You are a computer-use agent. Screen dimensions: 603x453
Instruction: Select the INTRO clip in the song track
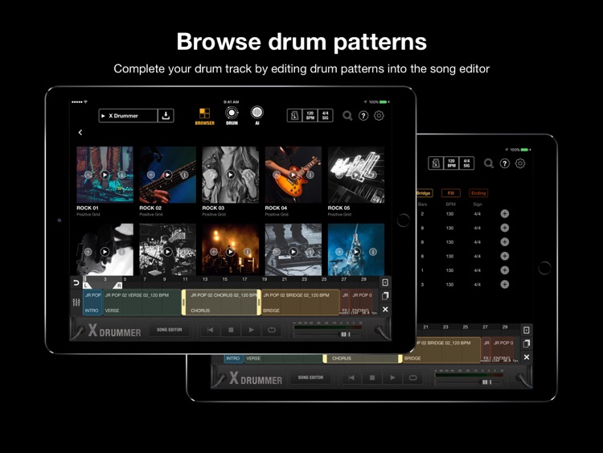pos(92,303)
